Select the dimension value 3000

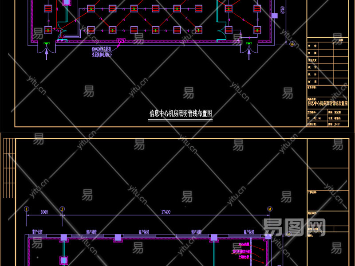[x=44, y=212]
